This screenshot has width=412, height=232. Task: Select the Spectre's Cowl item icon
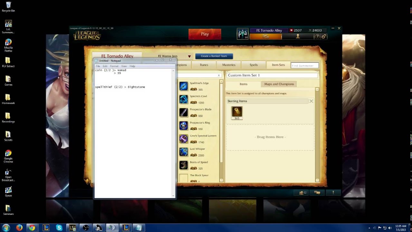[183, 99]
